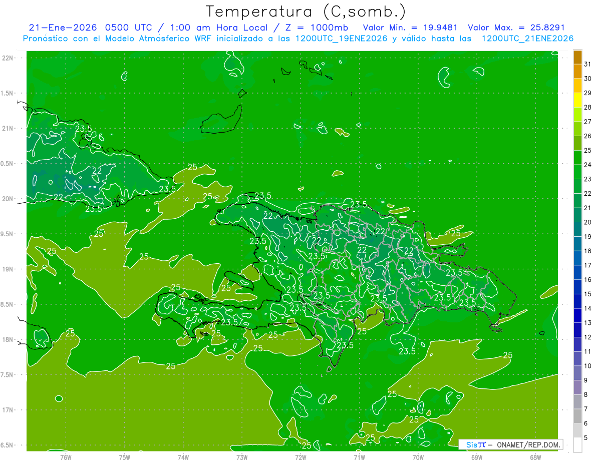
Task: Click the "Modelo Atmósferico WRF" forecast description line
Action: pos(298,39)
